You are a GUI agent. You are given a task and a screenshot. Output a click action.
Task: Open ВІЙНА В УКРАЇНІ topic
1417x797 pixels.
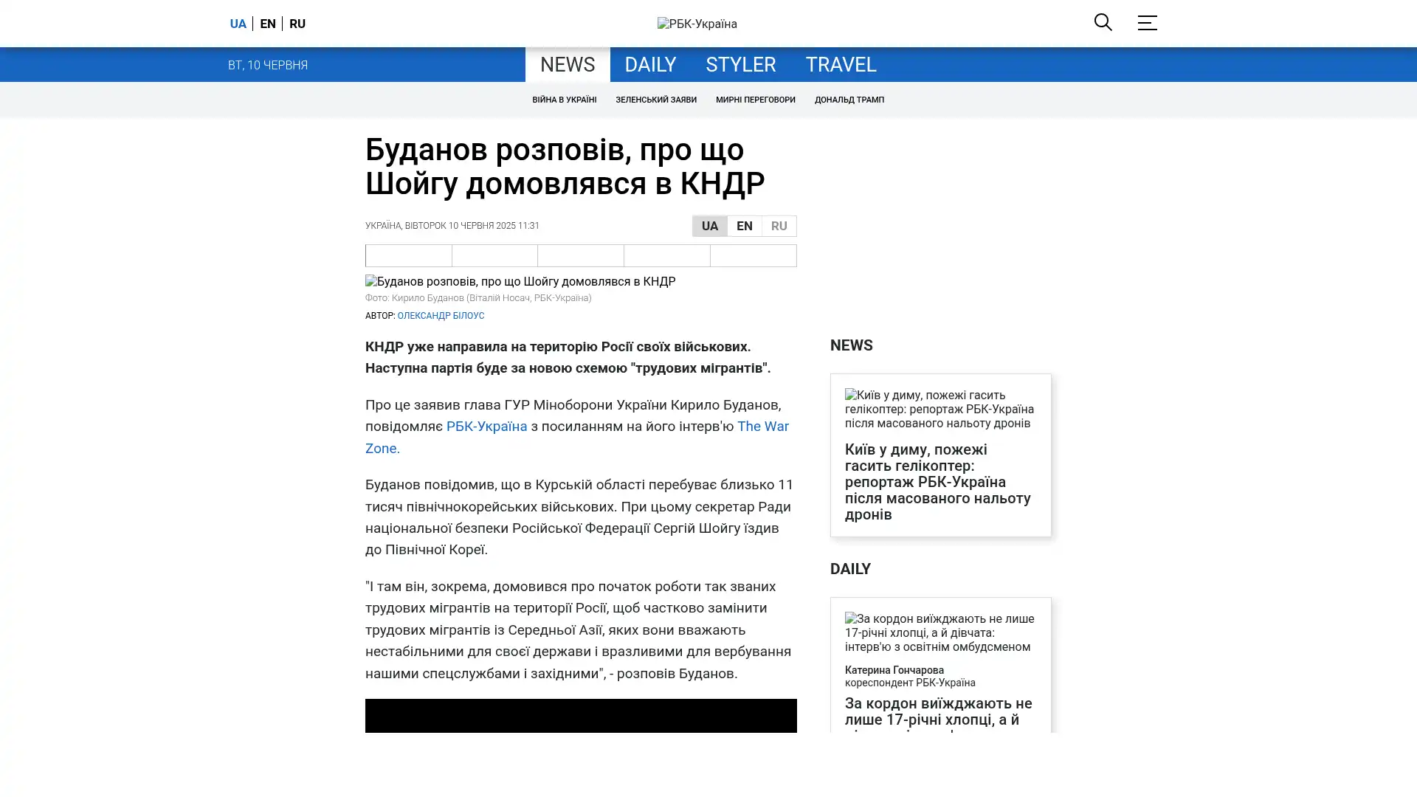tap(564, 100)
